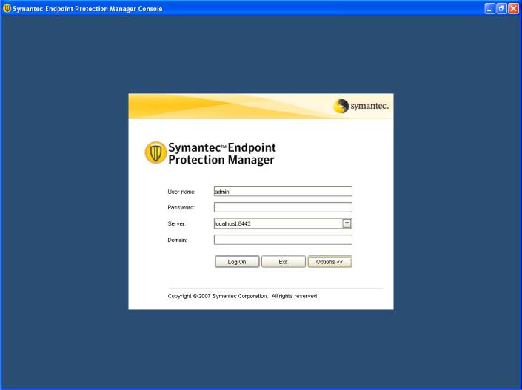Click the User name input field
This screenshot has height=390, width=522.
click(x=283, y=192)
